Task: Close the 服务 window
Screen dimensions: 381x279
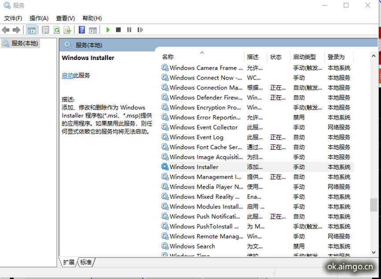Action: [368, 5]
